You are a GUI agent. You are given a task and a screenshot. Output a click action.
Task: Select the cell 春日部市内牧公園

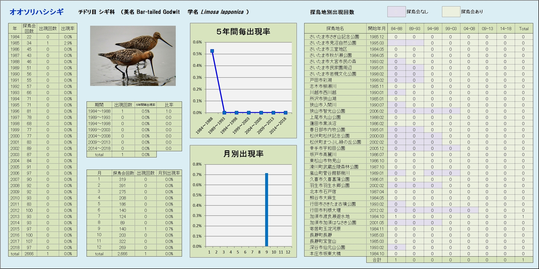pos(335,130)
